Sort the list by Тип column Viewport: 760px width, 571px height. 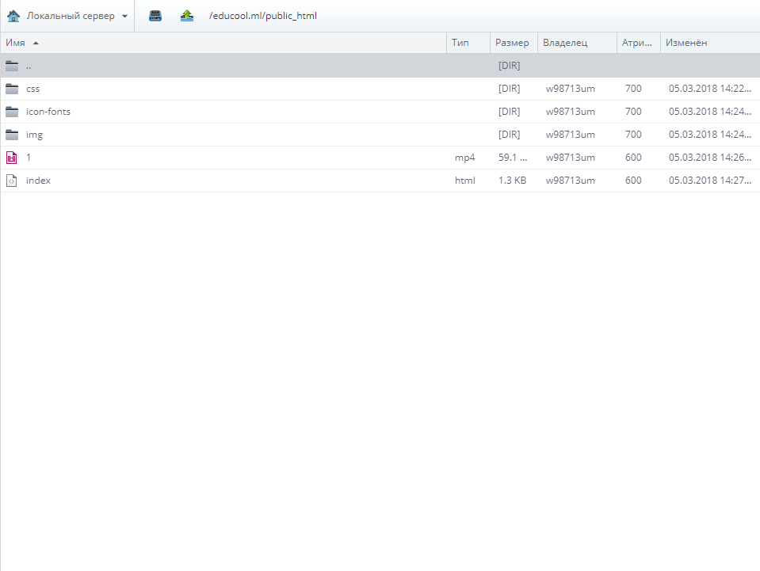click(x=460, y=43)
